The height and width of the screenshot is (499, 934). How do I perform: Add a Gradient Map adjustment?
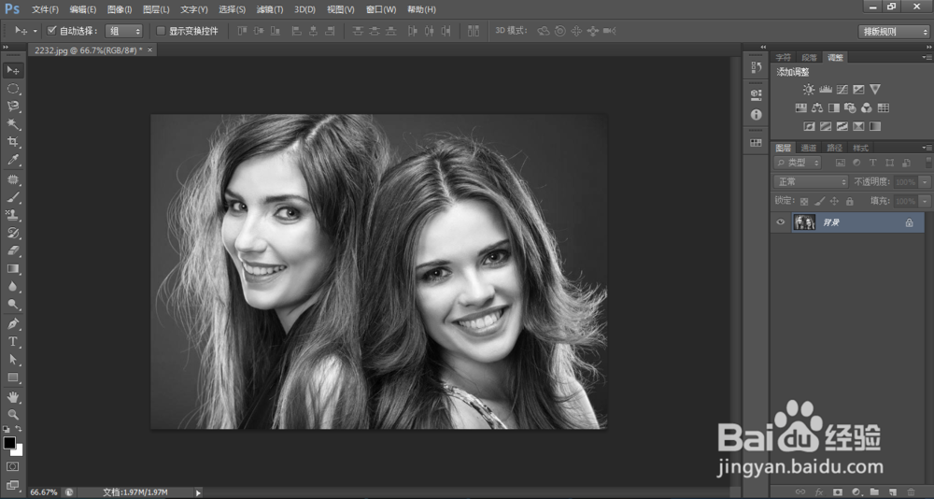(875, 126)
